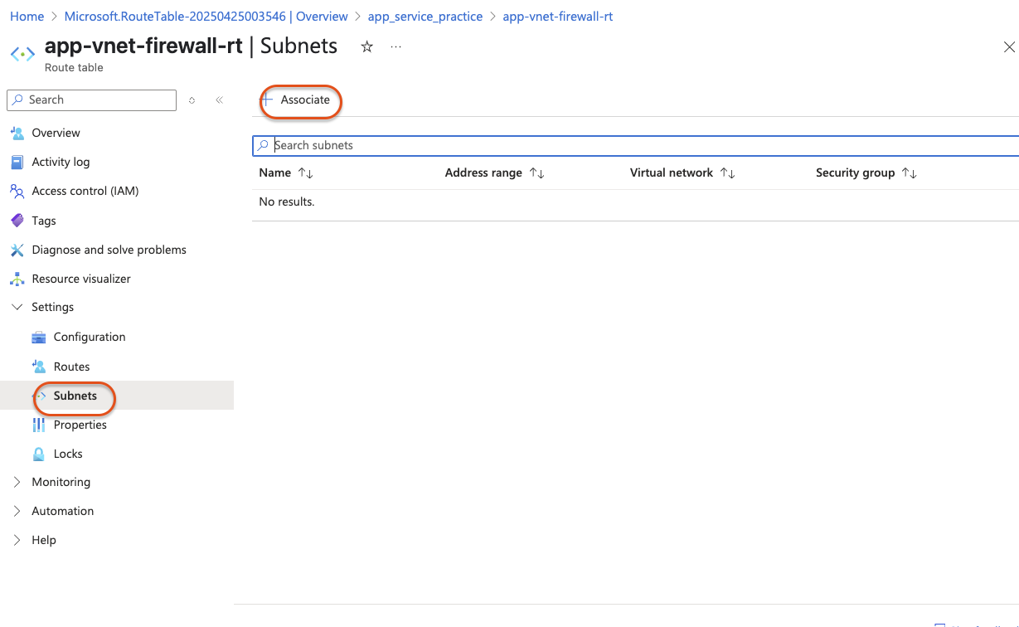Click the Security group column header

click(856, 173)
